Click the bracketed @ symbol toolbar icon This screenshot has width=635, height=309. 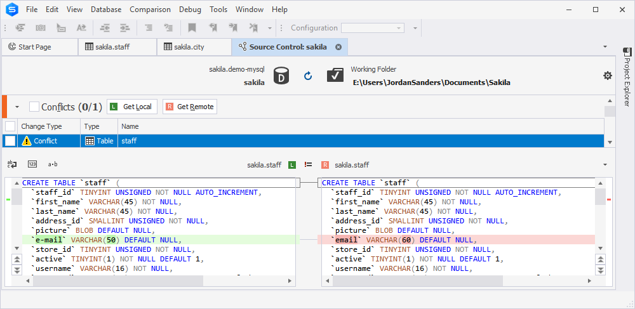pyautogui.click(x=41, y=27)
